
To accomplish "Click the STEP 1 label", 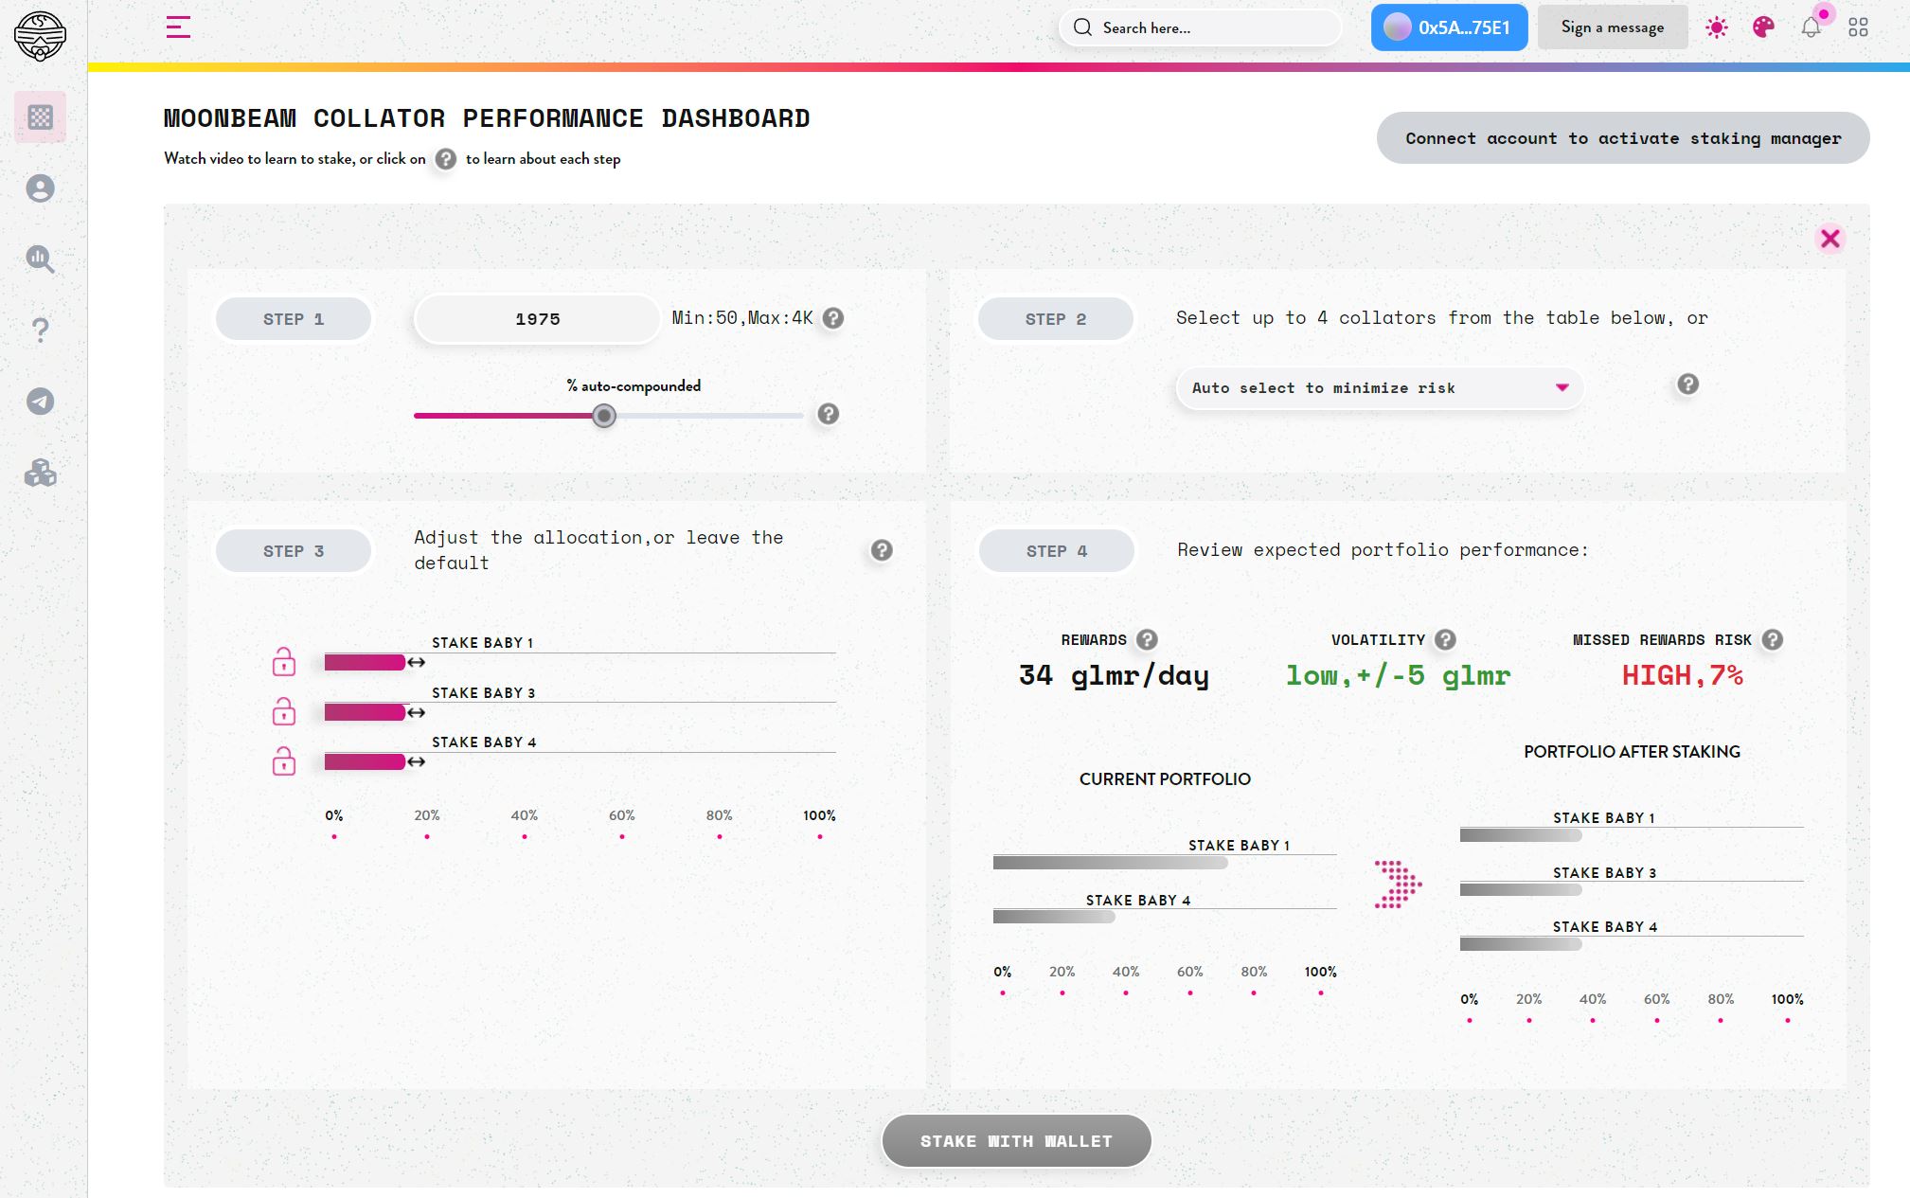I will pyautogui.click(x=294, y=319).
